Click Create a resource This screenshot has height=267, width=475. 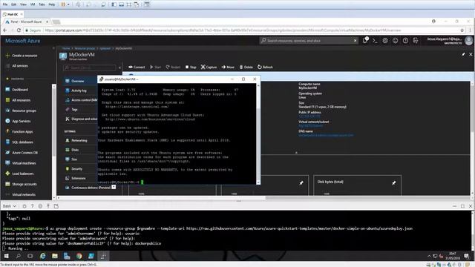pyautogui.click(x=22, y=56)
